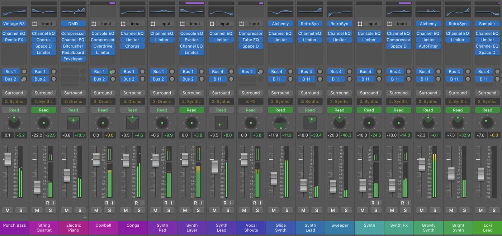Open the Surround output slot on Cowbell
The height and width of the screenshot is (236, 502).
[103, 93]
